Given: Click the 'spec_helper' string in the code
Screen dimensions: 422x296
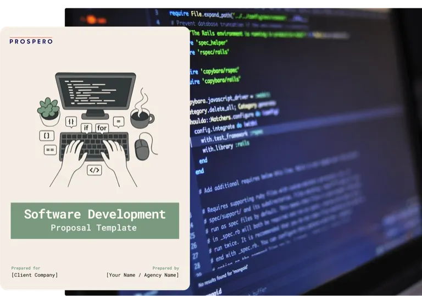Looking at the screenshot, I should click(x=212, y=42).
